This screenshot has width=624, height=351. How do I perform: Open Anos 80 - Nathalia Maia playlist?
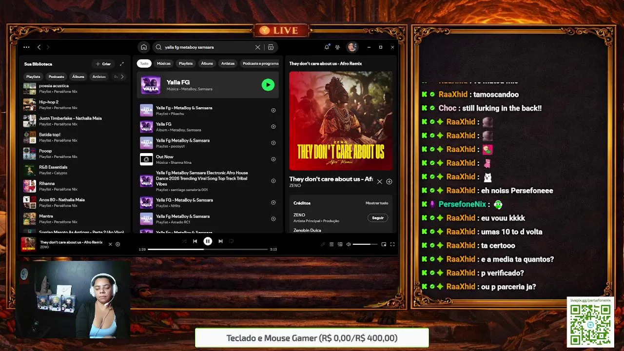(x=76, y=202)
